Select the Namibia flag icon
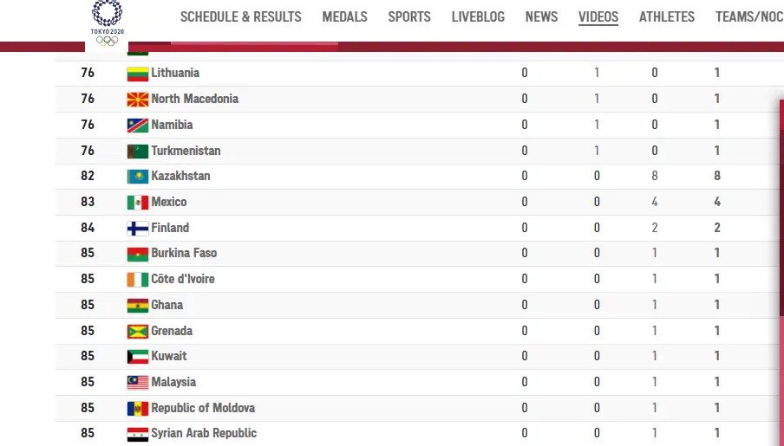 pos(138,126)
